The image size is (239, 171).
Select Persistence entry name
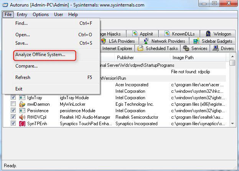pos(38,111)
